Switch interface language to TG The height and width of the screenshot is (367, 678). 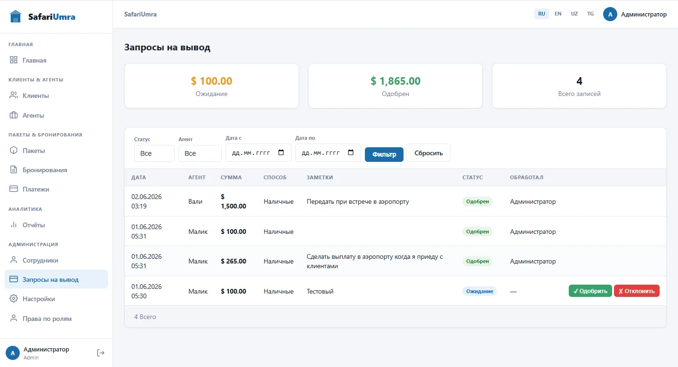coord(590,14)
